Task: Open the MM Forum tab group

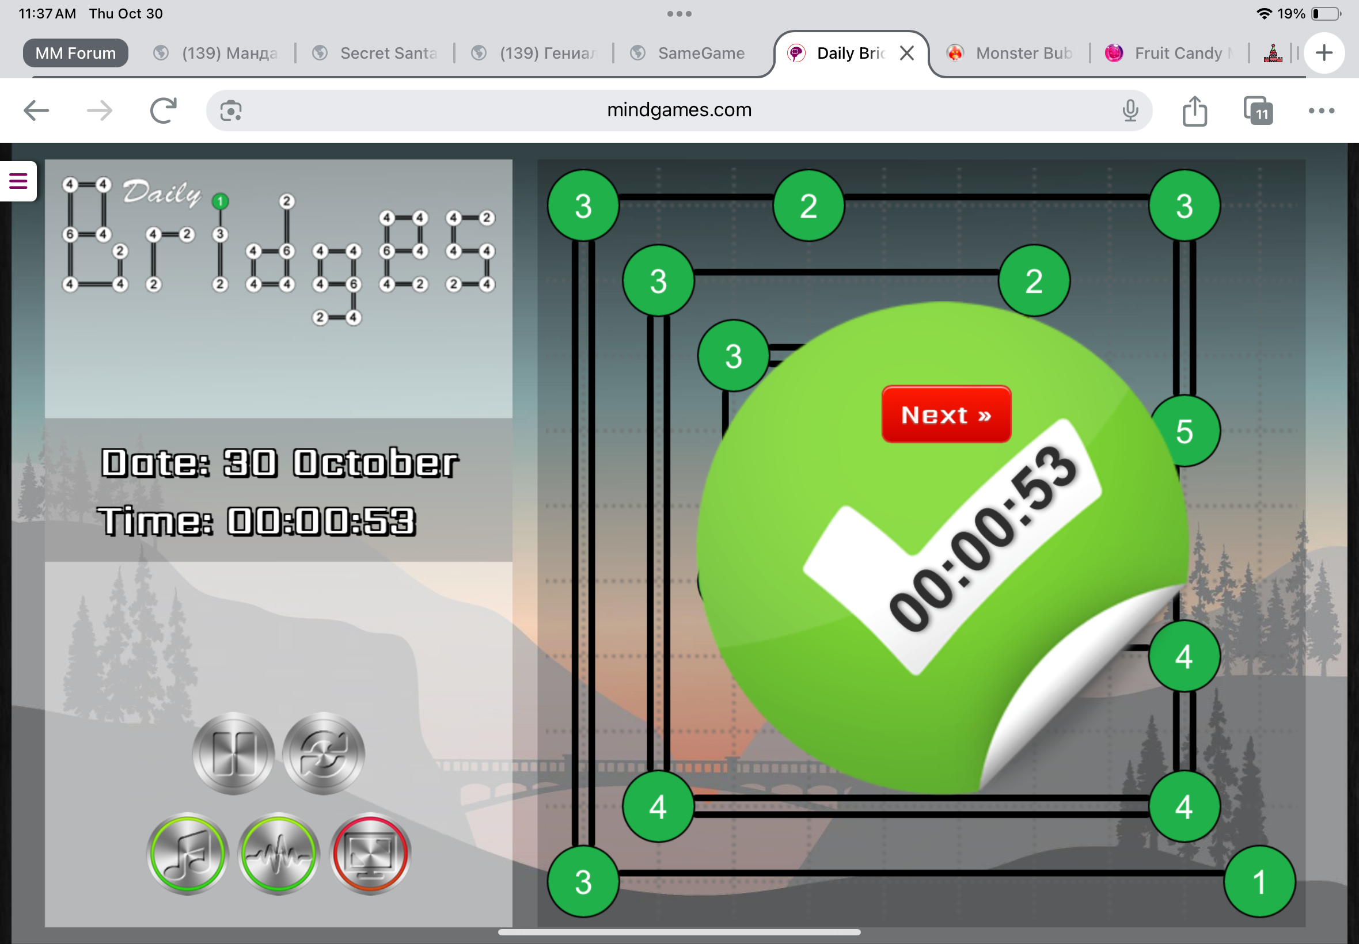Action: [x=76, y=53]
